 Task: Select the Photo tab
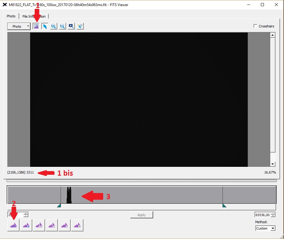coord(11,16)
